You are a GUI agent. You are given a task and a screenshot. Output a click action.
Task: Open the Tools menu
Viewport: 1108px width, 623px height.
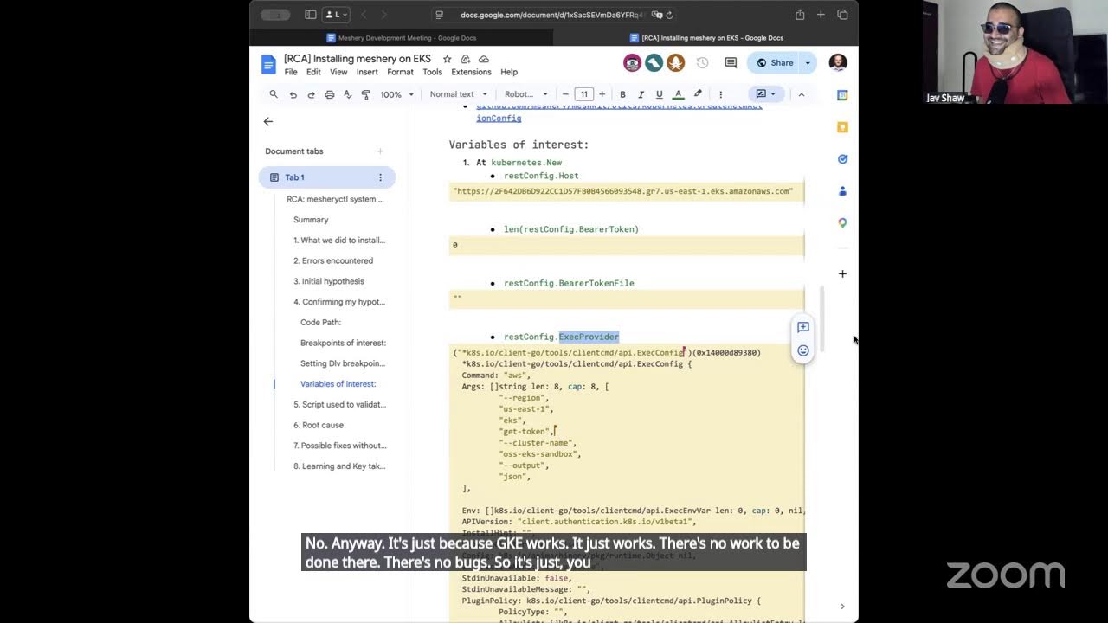[433, 72]
